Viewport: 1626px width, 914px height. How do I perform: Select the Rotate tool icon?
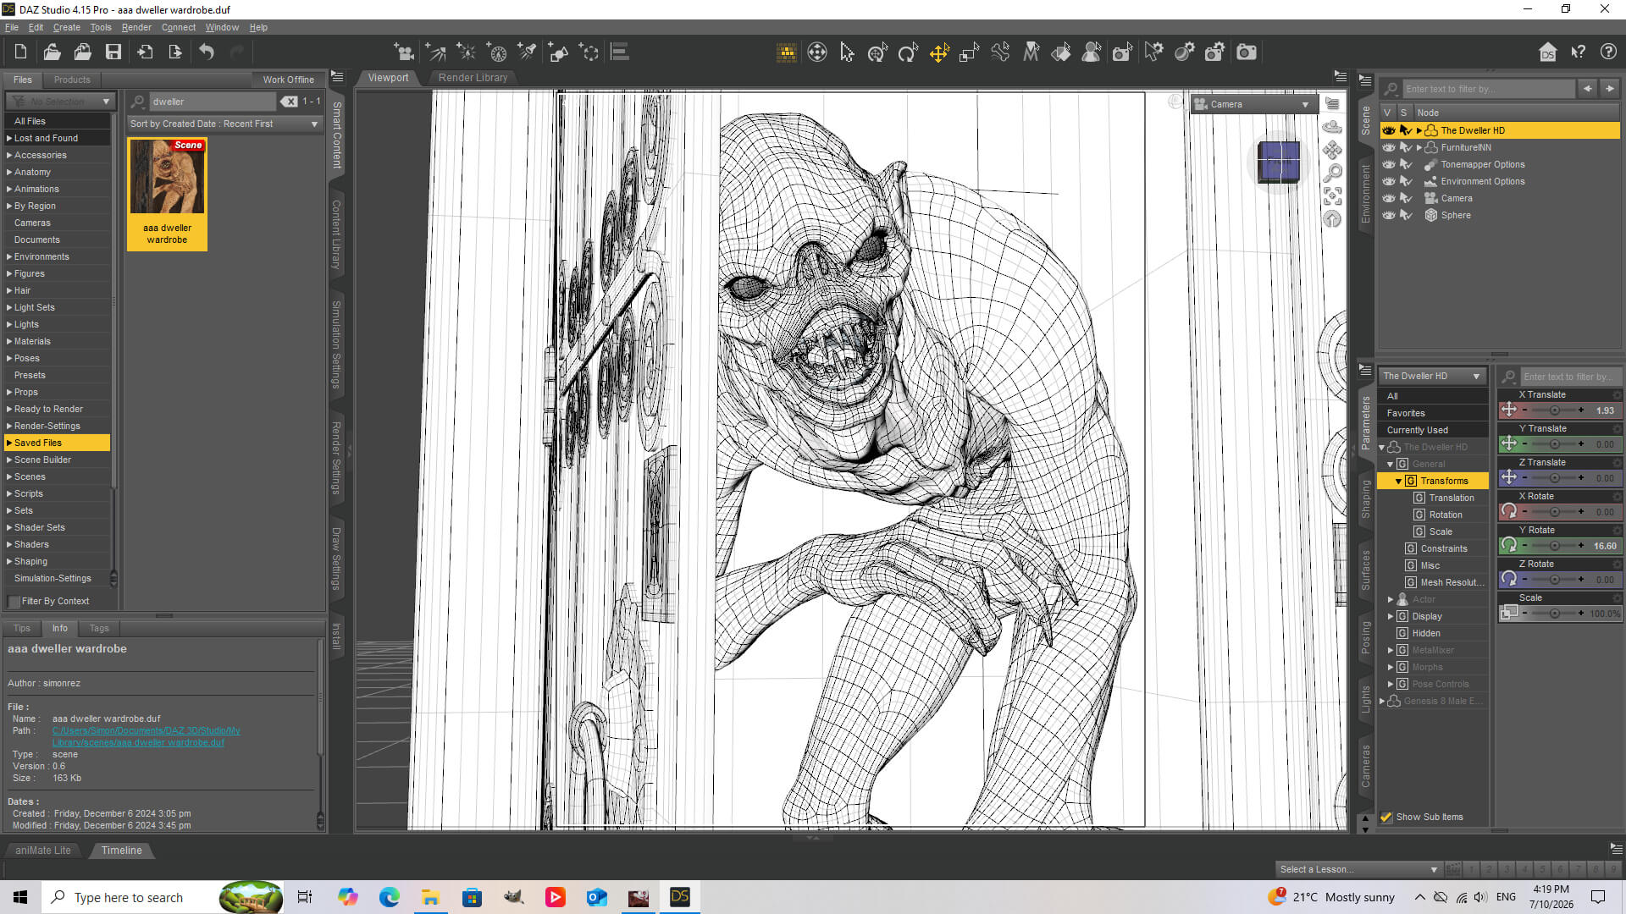[908, 53]
